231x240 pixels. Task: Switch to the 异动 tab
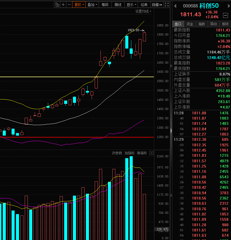[x=213, y=24]
